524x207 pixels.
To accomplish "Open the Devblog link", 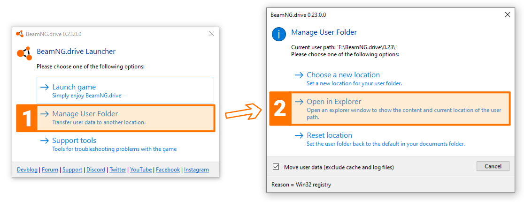I will [x=28, y=170].
